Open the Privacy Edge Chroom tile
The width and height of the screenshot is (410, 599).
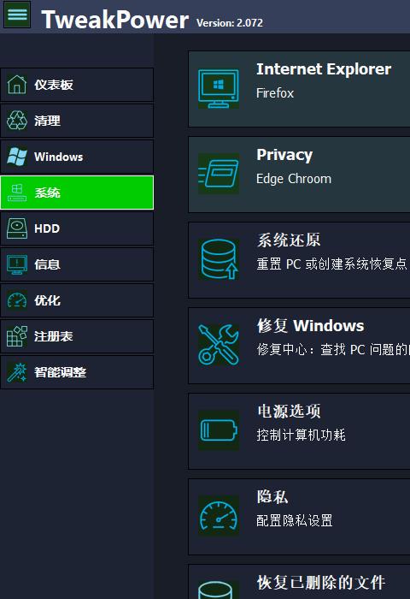tap(299, 175)
